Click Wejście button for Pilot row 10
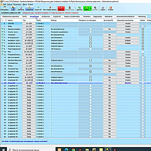The width and height of the screenshot is (151, 151). tap(128, 52)
